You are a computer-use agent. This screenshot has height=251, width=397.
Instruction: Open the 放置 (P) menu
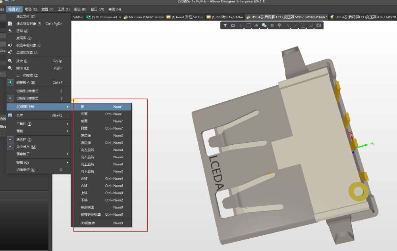pos(47,10)
